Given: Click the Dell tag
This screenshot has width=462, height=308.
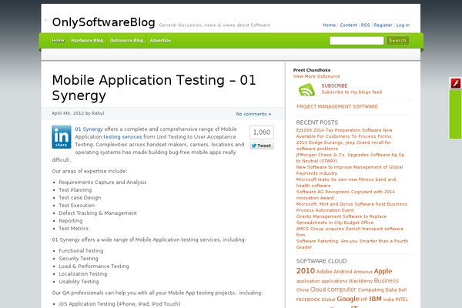Looking at the screenshot, I should pyautogui.click(x=403, y=290).
